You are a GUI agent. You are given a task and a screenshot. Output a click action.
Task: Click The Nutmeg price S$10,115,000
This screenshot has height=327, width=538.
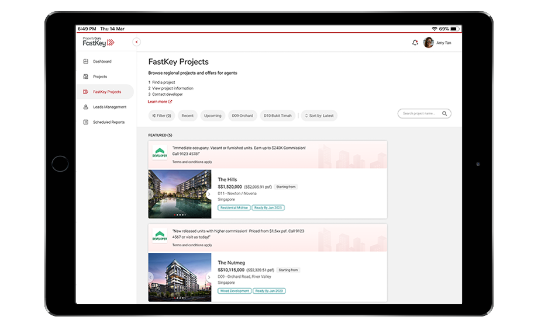[x=231, y=270]
